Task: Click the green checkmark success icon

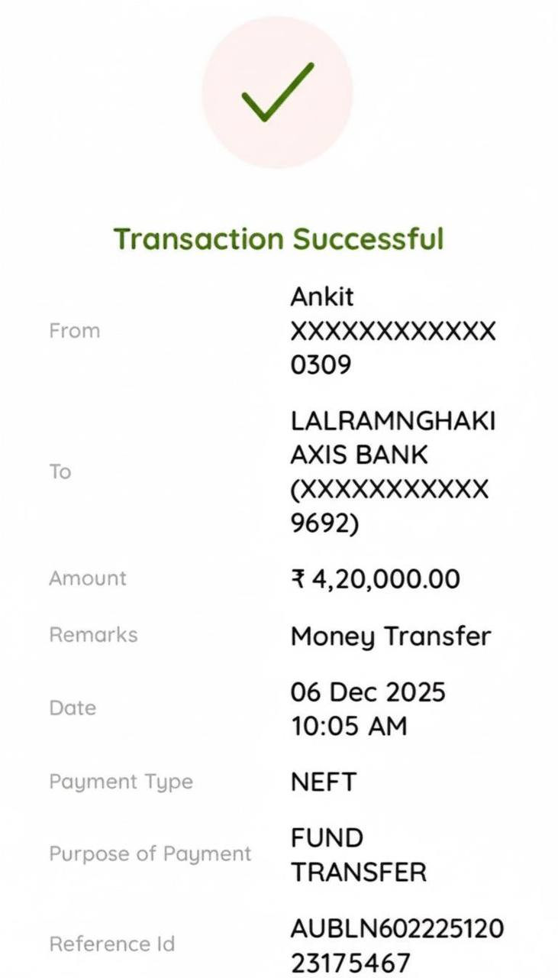Action: click(278, 92)
